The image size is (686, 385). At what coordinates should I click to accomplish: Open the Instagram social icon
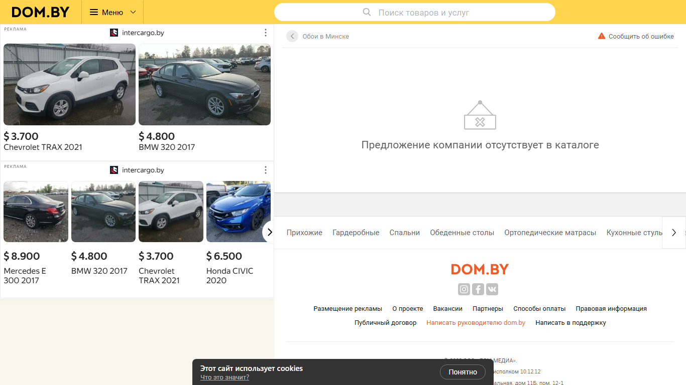pos(464,289)
